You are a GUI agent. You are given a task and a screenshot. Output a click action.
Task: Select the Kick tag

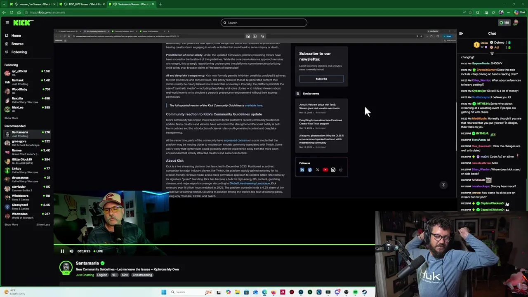(x=125, y=275)
